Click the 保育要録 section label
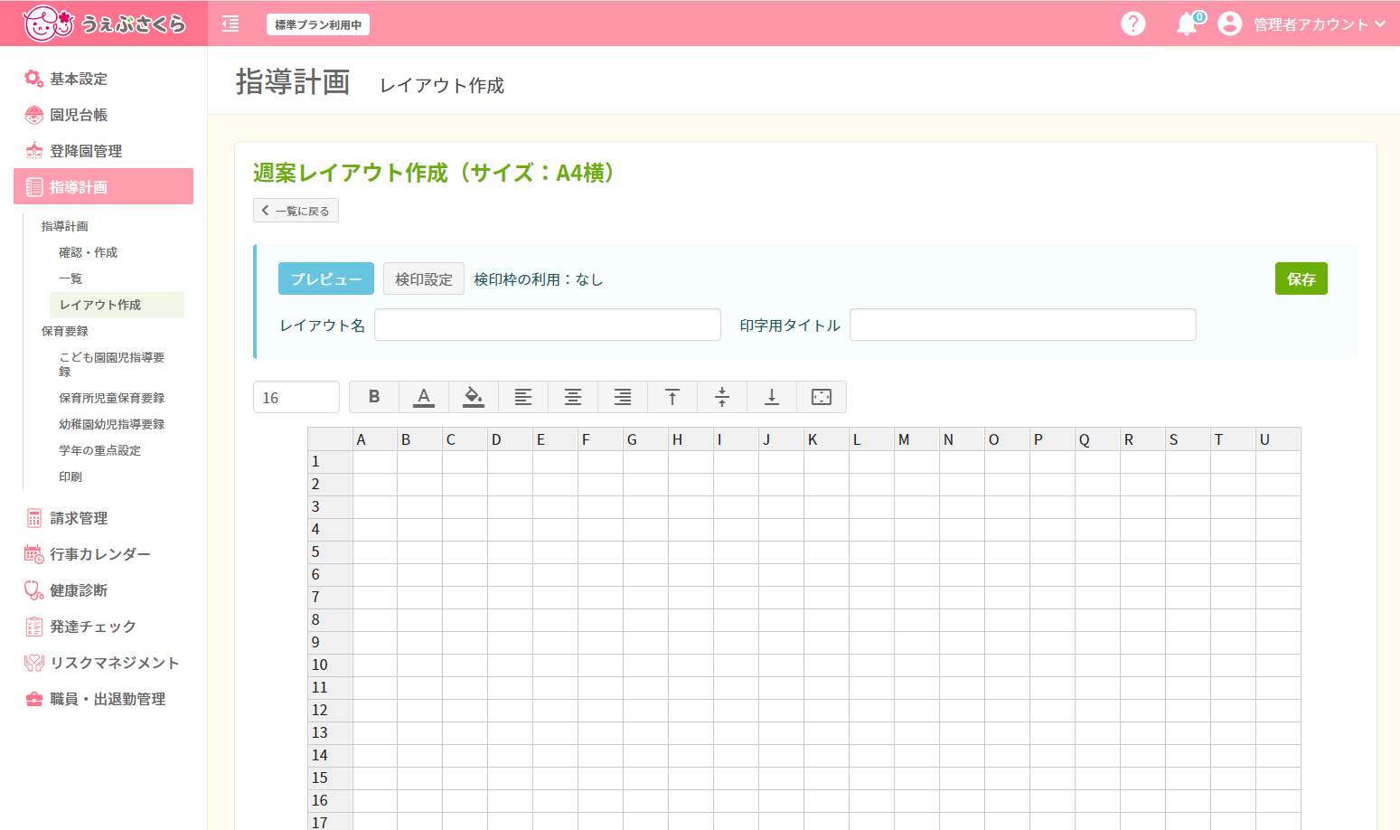Image resolution: width=1400 pixels, height=830 pixels. tap(65, 331)
